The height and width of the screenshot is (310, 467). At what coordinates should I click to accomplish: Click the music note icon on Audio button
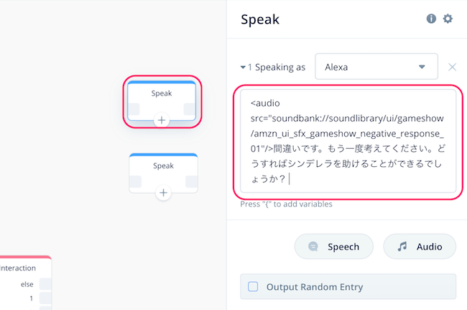402,247
